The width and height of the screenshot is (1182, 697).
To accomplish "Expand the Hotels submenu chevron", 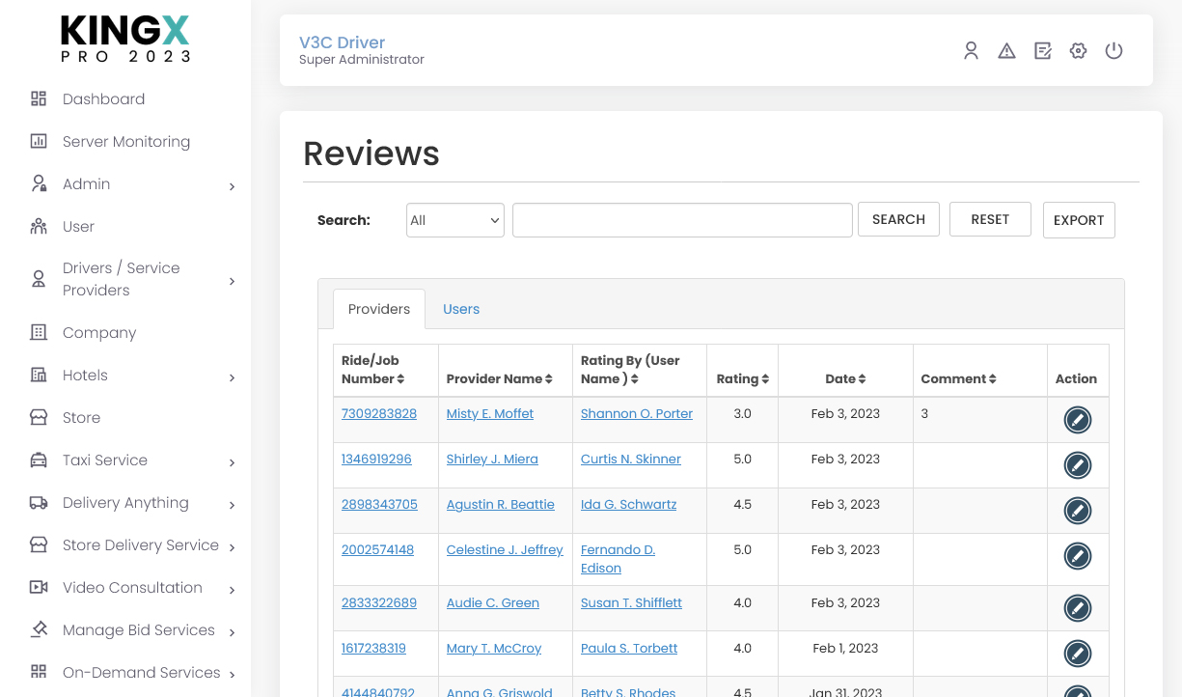I will pos(232,378).
